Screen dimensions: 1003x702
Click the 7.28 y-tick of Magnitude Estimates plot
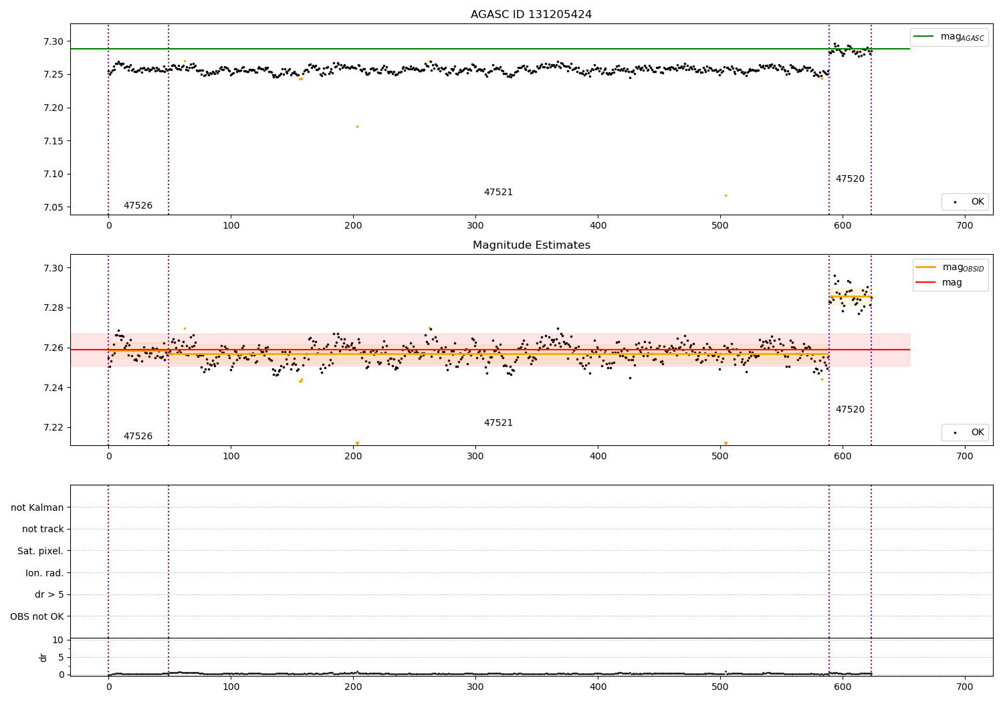[52, 308]
